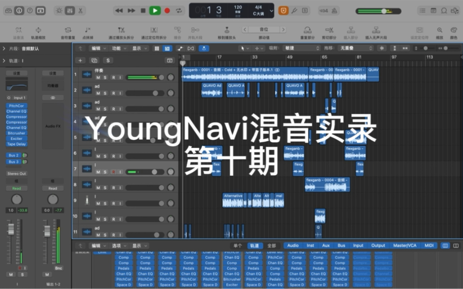Open the Note Pads icon
463x289 pixels.
[x=433, y=10]
